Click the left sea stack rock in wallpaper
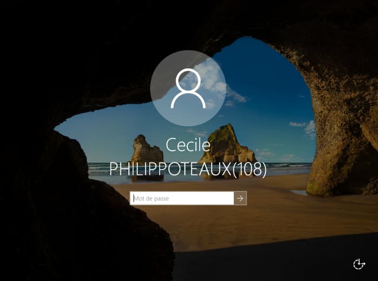The image size is (378, 281). point(147,150)
